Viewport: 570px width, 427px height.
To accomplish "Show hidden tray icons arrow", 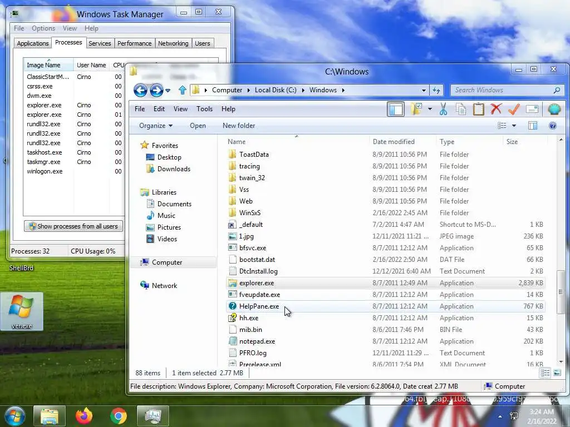I will 500,416.
